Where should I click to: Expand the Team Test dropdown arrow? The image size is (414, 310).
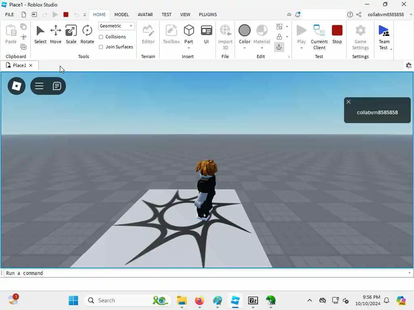(x=391, y=49)
